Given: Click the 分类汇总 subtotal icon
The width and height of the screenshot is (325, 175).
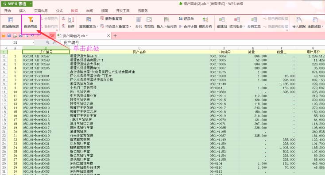Looking at the screenshot, I should tap(254, 20).
